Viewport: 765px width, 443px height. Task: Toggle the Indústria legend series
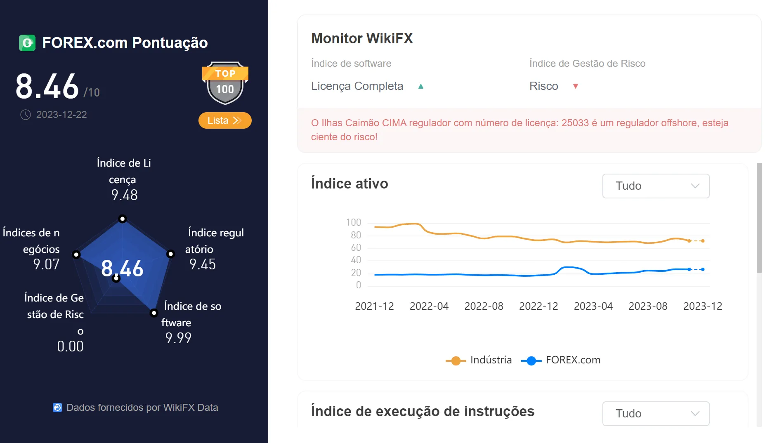479,360
